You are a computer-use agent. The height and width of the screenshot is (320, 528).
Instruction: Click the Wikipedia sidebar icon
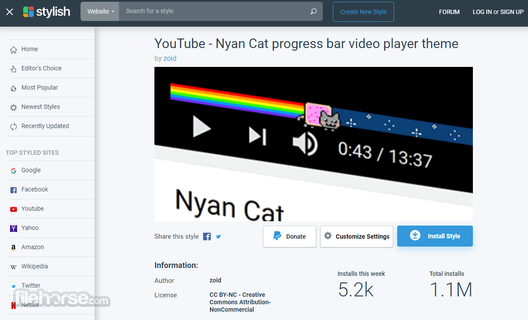coord(14,267)
